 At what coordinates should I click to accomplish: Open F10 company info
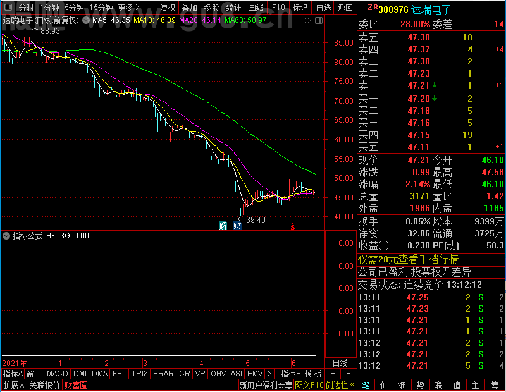278,8
